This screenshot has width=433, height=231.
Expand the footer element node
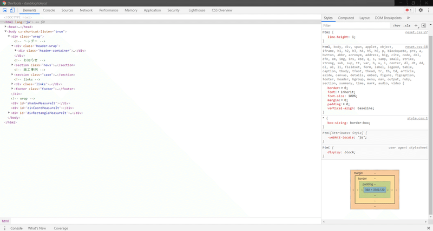click(12, 89)
